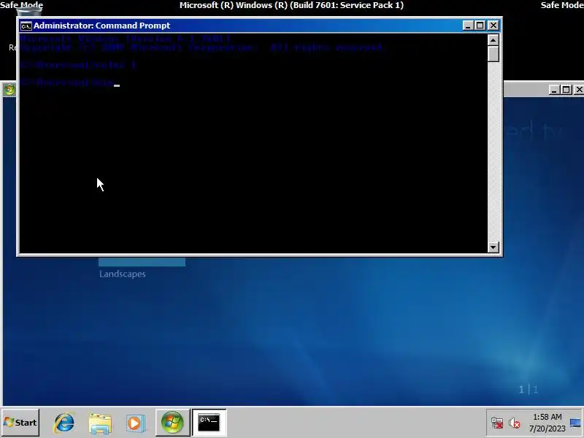Open Windows Explorer folder icon in the taskbar
This screenshot has width=584, height=438.
[x=100, y=423]
